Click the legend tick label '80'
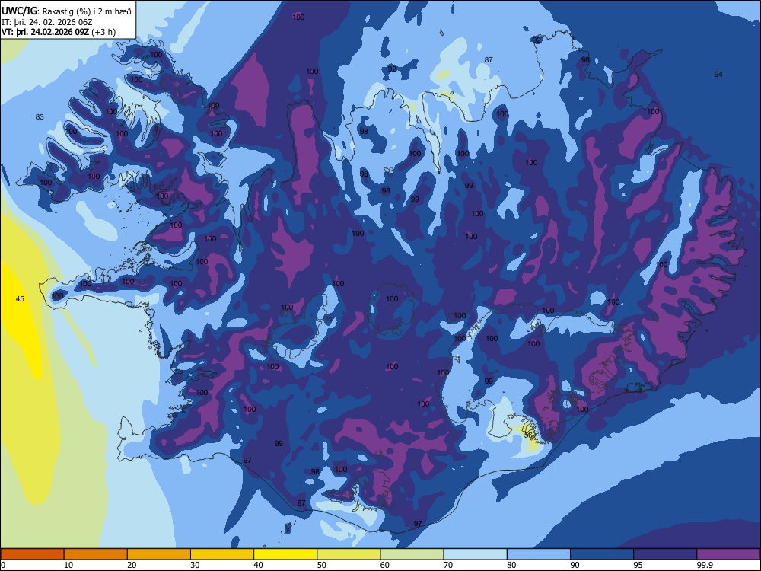The width and height of the screenshot is (761, 571). pyautogui.click(x=511, y=565)
